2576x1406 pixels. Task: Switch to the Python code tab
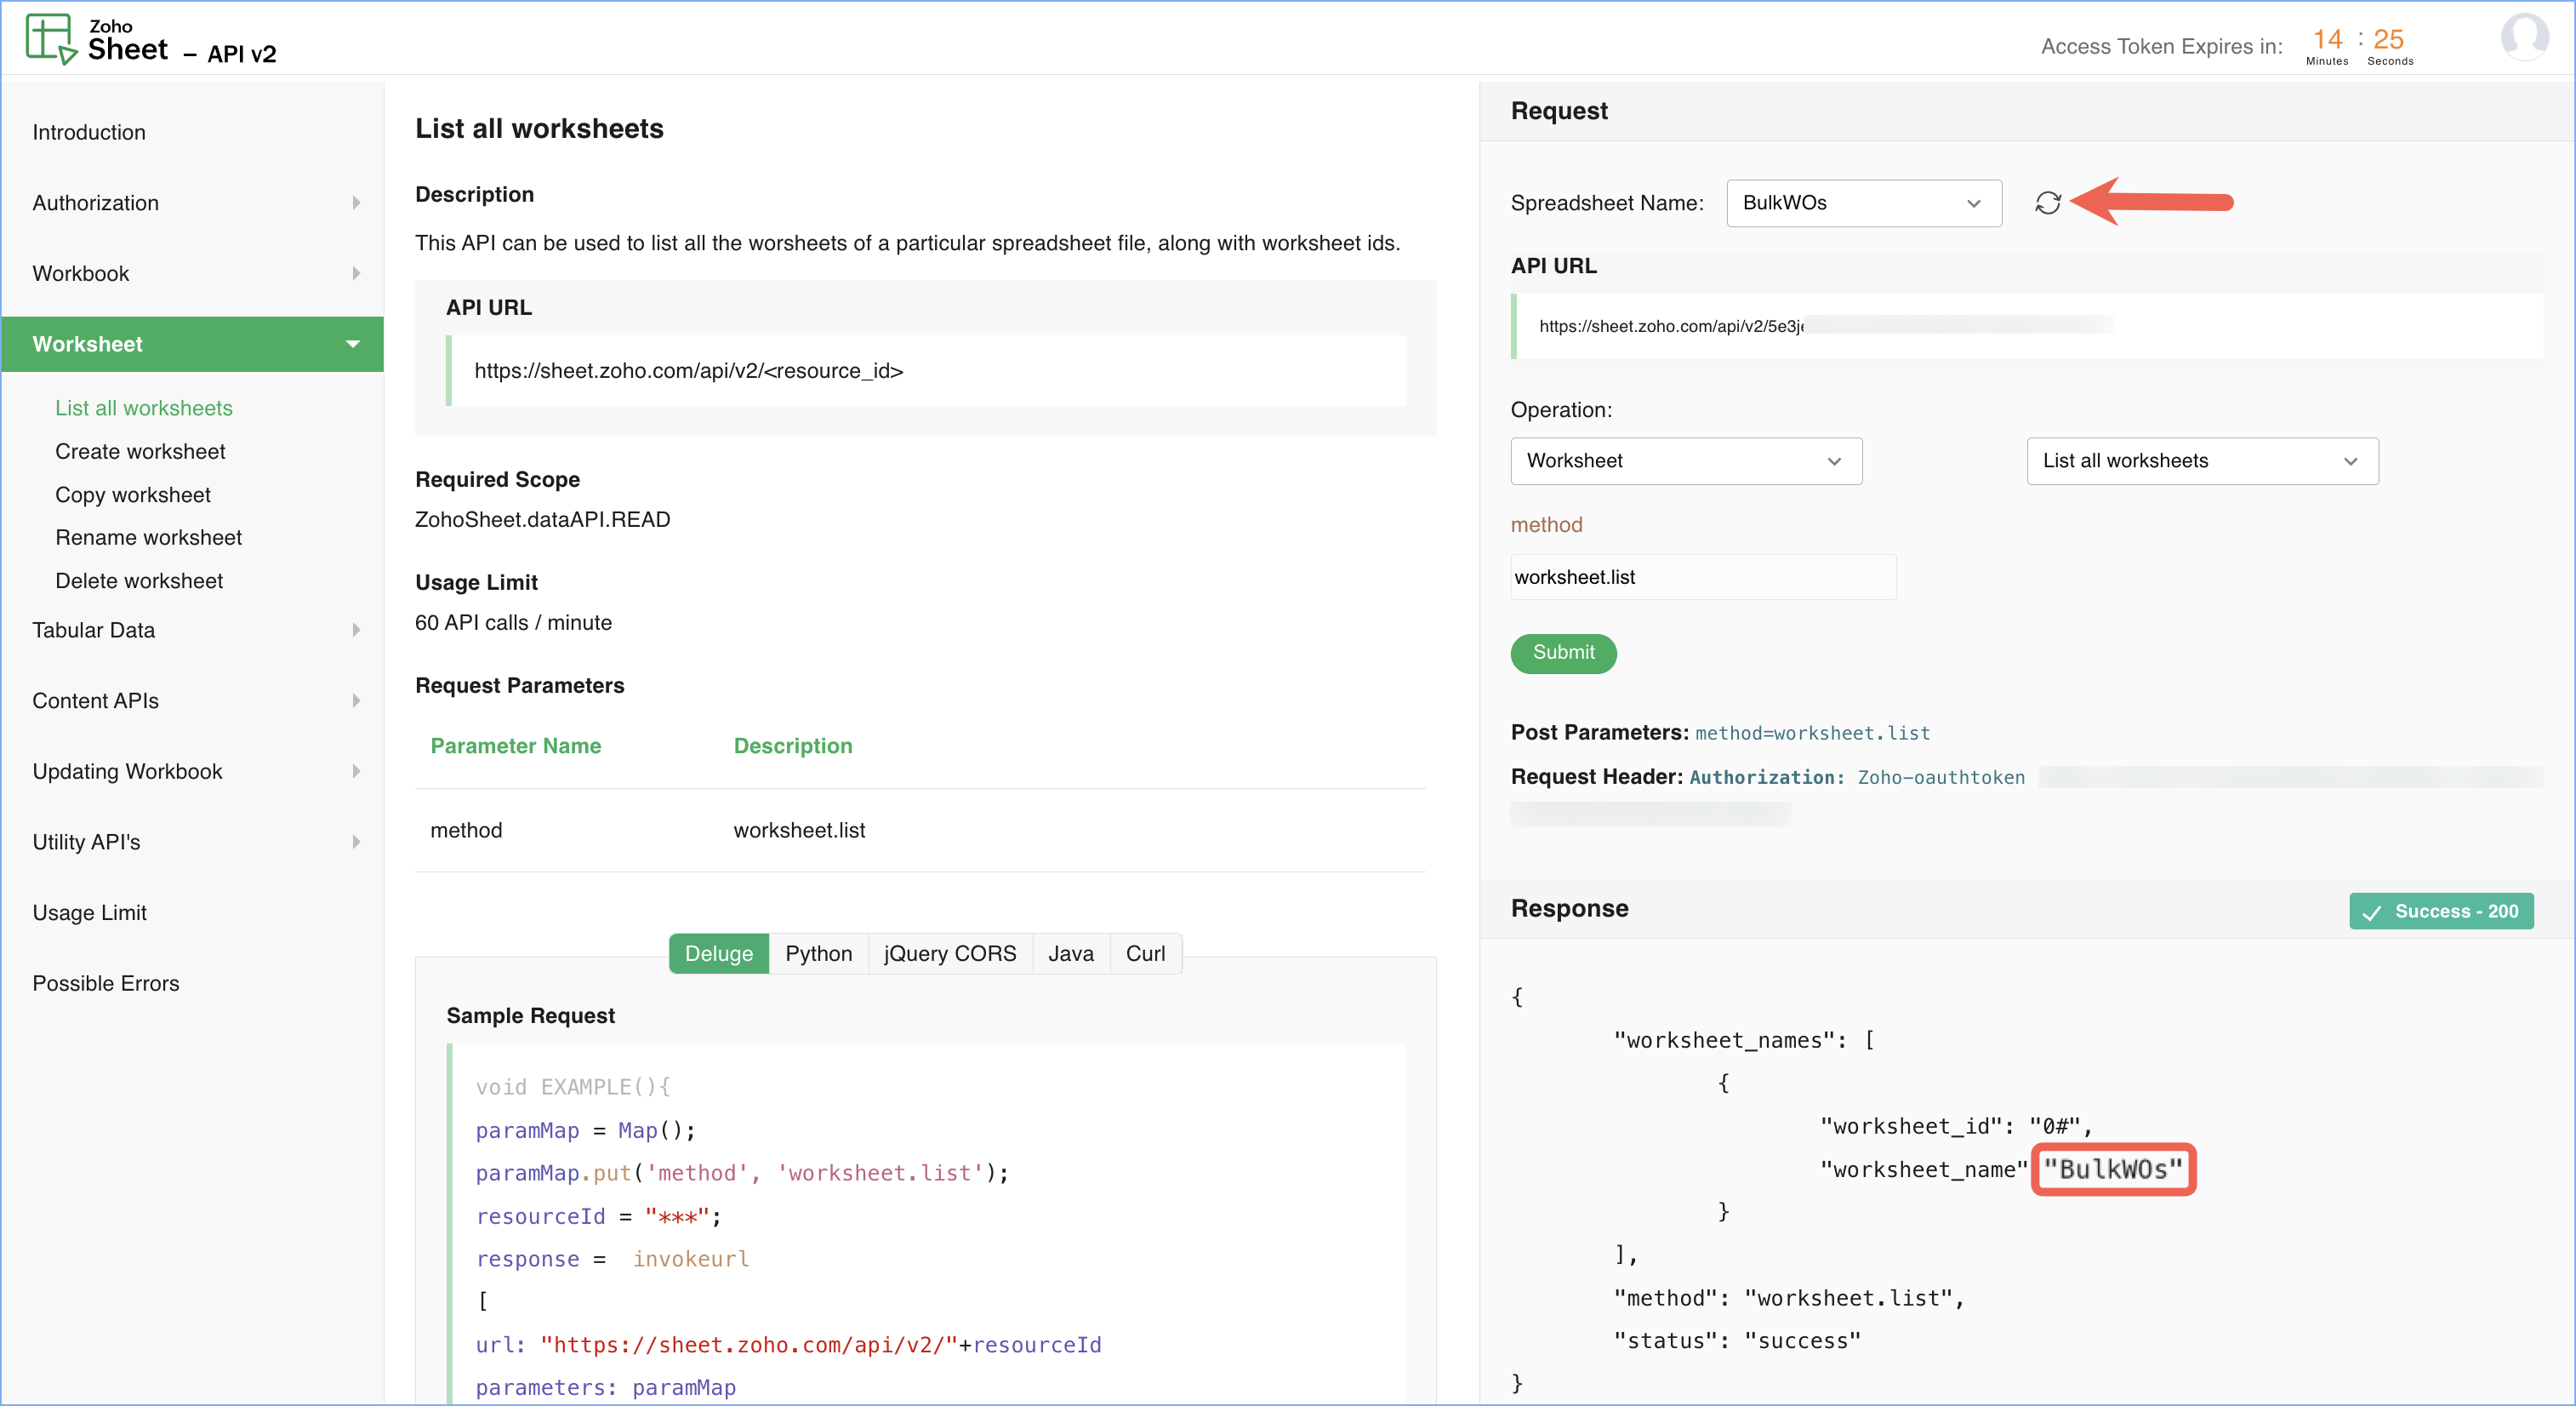click(818, 954)
